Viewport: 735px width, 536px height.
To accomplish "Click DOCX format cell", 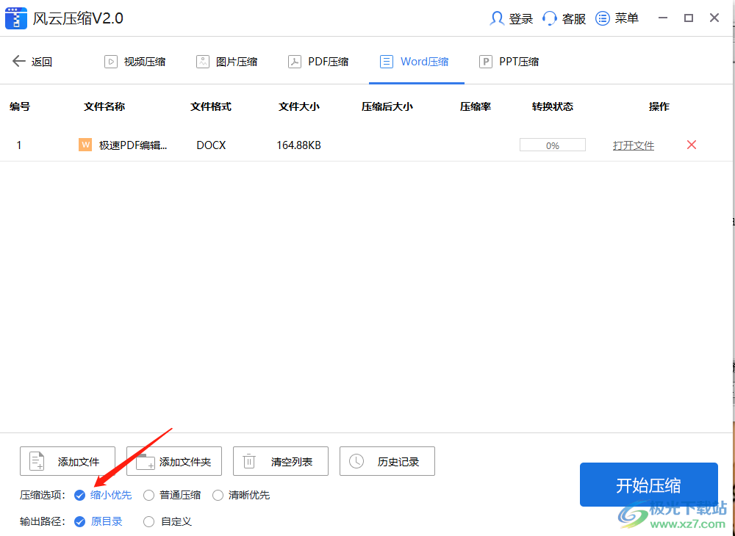I will coord(211,145).
